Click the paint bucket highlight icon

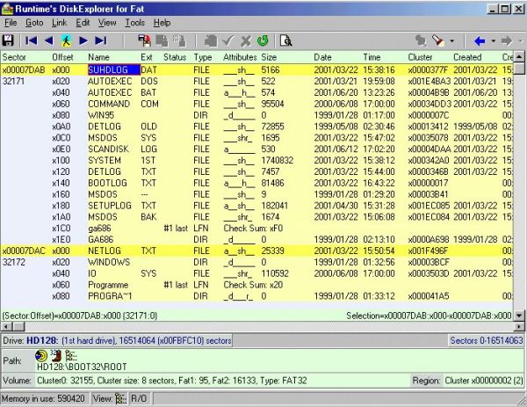438,40
